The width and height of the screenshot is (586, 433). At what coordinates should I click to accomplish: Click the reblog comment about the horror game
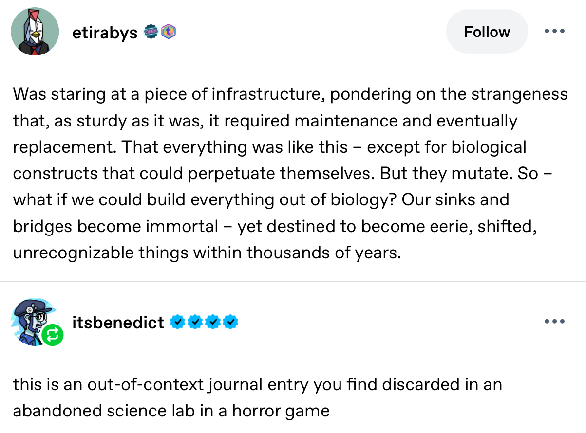[x=257, y=397]
